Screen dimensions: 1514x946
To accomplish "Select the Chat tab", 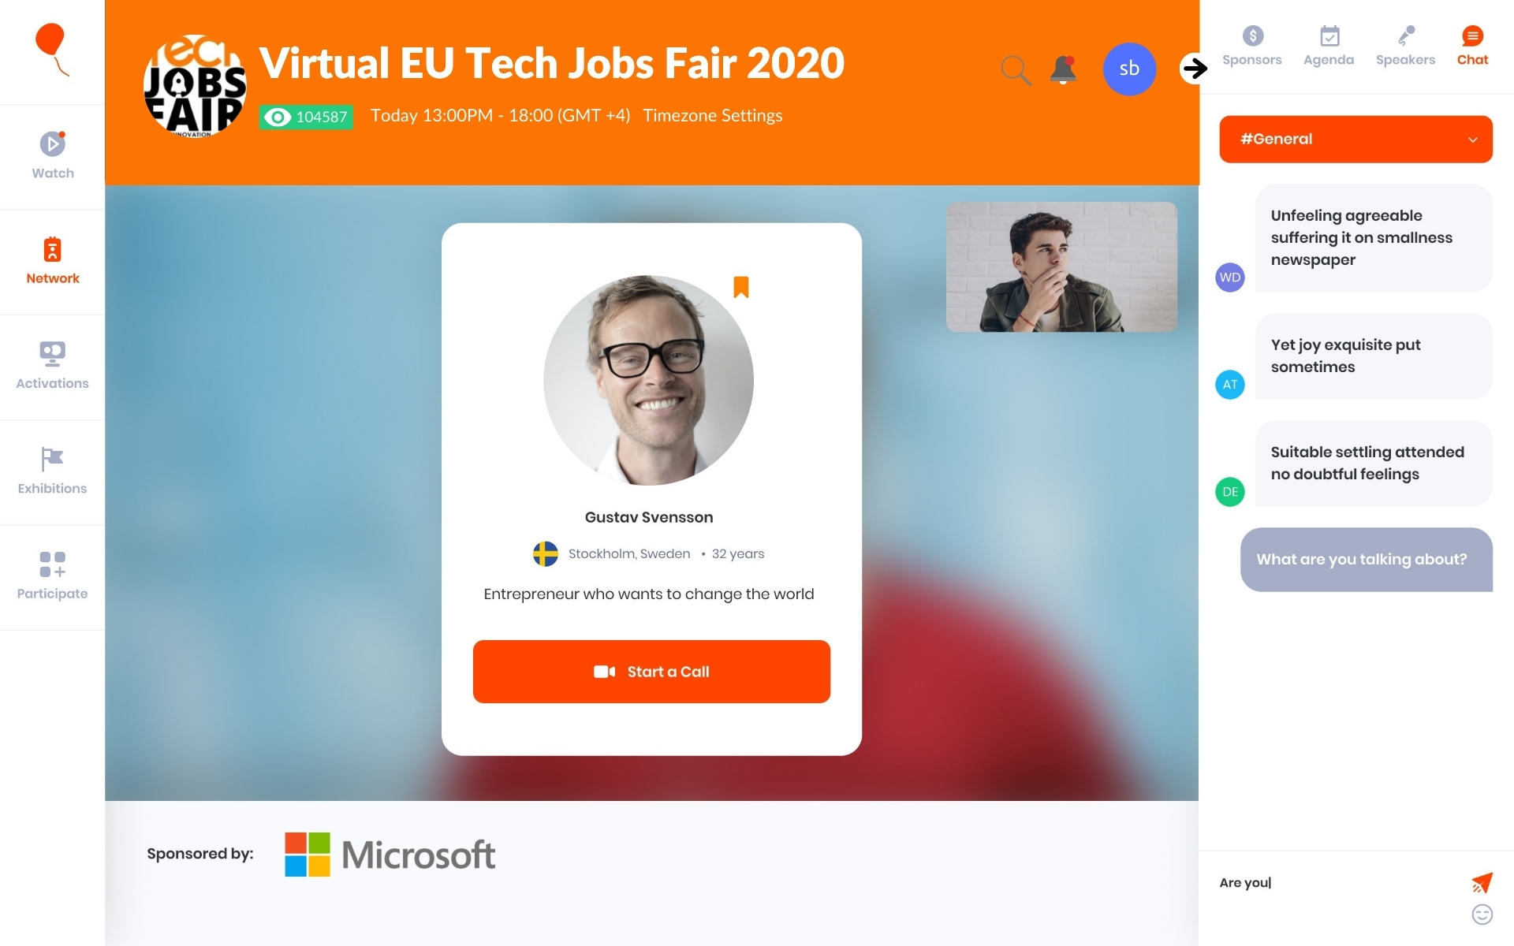I will click(x=1471, y=45).
